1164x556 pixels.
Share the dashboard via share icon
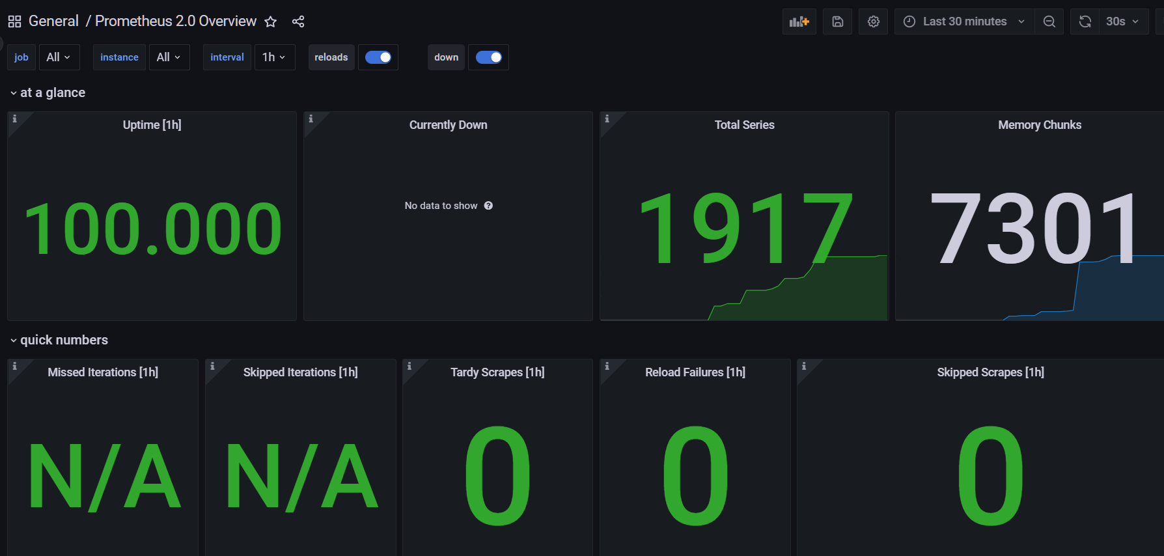pyautogui.click(x=298, y=21)
